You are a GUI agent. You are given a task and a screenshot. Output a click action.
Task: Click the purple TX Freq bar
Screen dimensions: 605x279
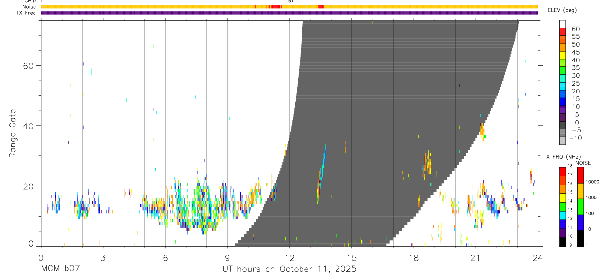pyautogui.click(x=290, y=13)
